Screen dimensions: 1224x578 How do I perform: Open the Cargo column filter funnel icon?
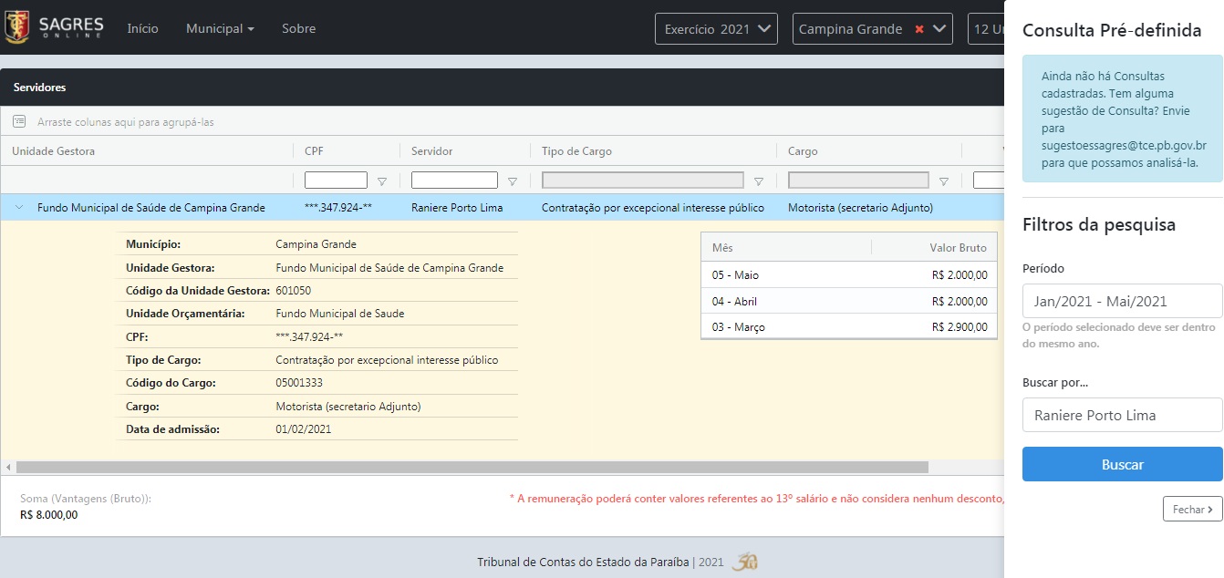pyautogui.click(x=944, y=181)
